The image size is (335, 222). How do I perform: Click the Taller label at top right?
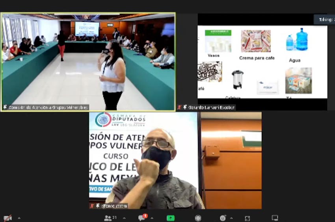(x=324, y=19)
